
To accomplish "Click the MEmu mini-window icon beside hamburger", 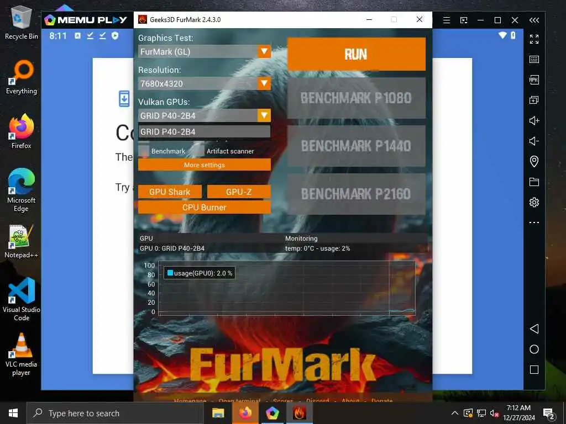I will pyautogui.click(x=464, y=20).
